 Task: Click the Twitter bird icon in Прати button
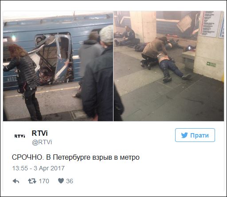(184, 135)
